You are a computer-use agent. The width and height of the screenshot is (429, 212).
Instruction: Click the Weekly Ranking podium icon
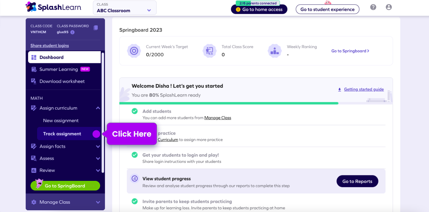[x=274, y=51]
